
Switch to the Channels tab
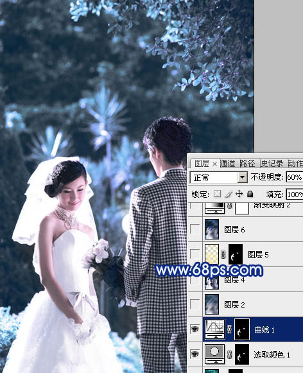pyautogui.click(x=228, y=164)
